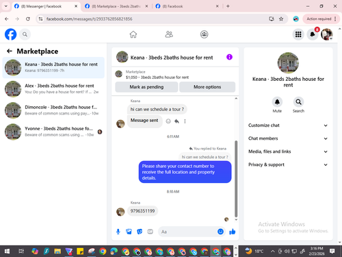React to the 'Message sent' bubble with emoji
Screen dimensions: 342x257
pyautogui.click(x=168, y=121)
